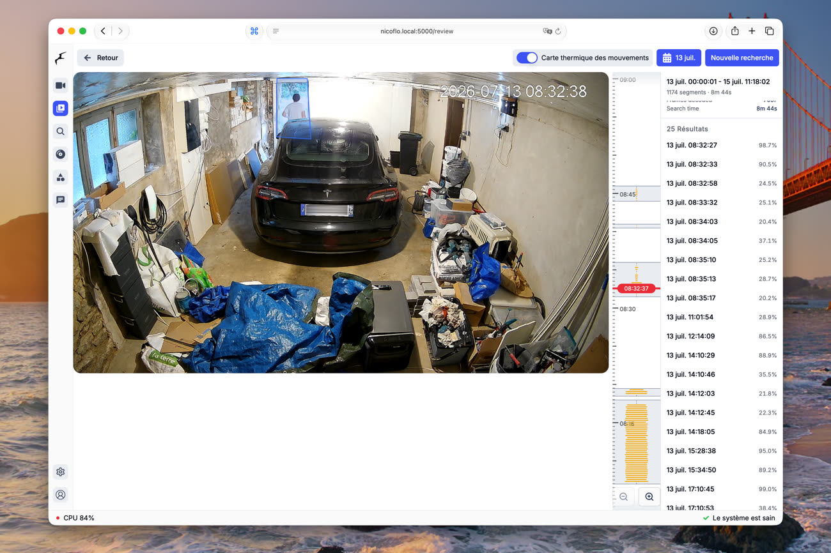Select result 13 juil. 08:35:17
The width and height of the screenshot is (831, 553).
[721, 298]
